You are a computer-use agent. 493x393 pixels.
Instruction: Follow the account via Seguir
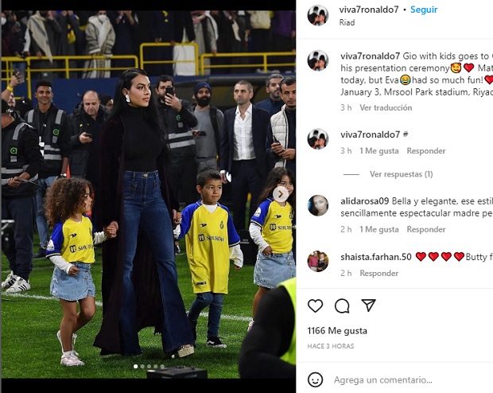[x=424, y=10]
